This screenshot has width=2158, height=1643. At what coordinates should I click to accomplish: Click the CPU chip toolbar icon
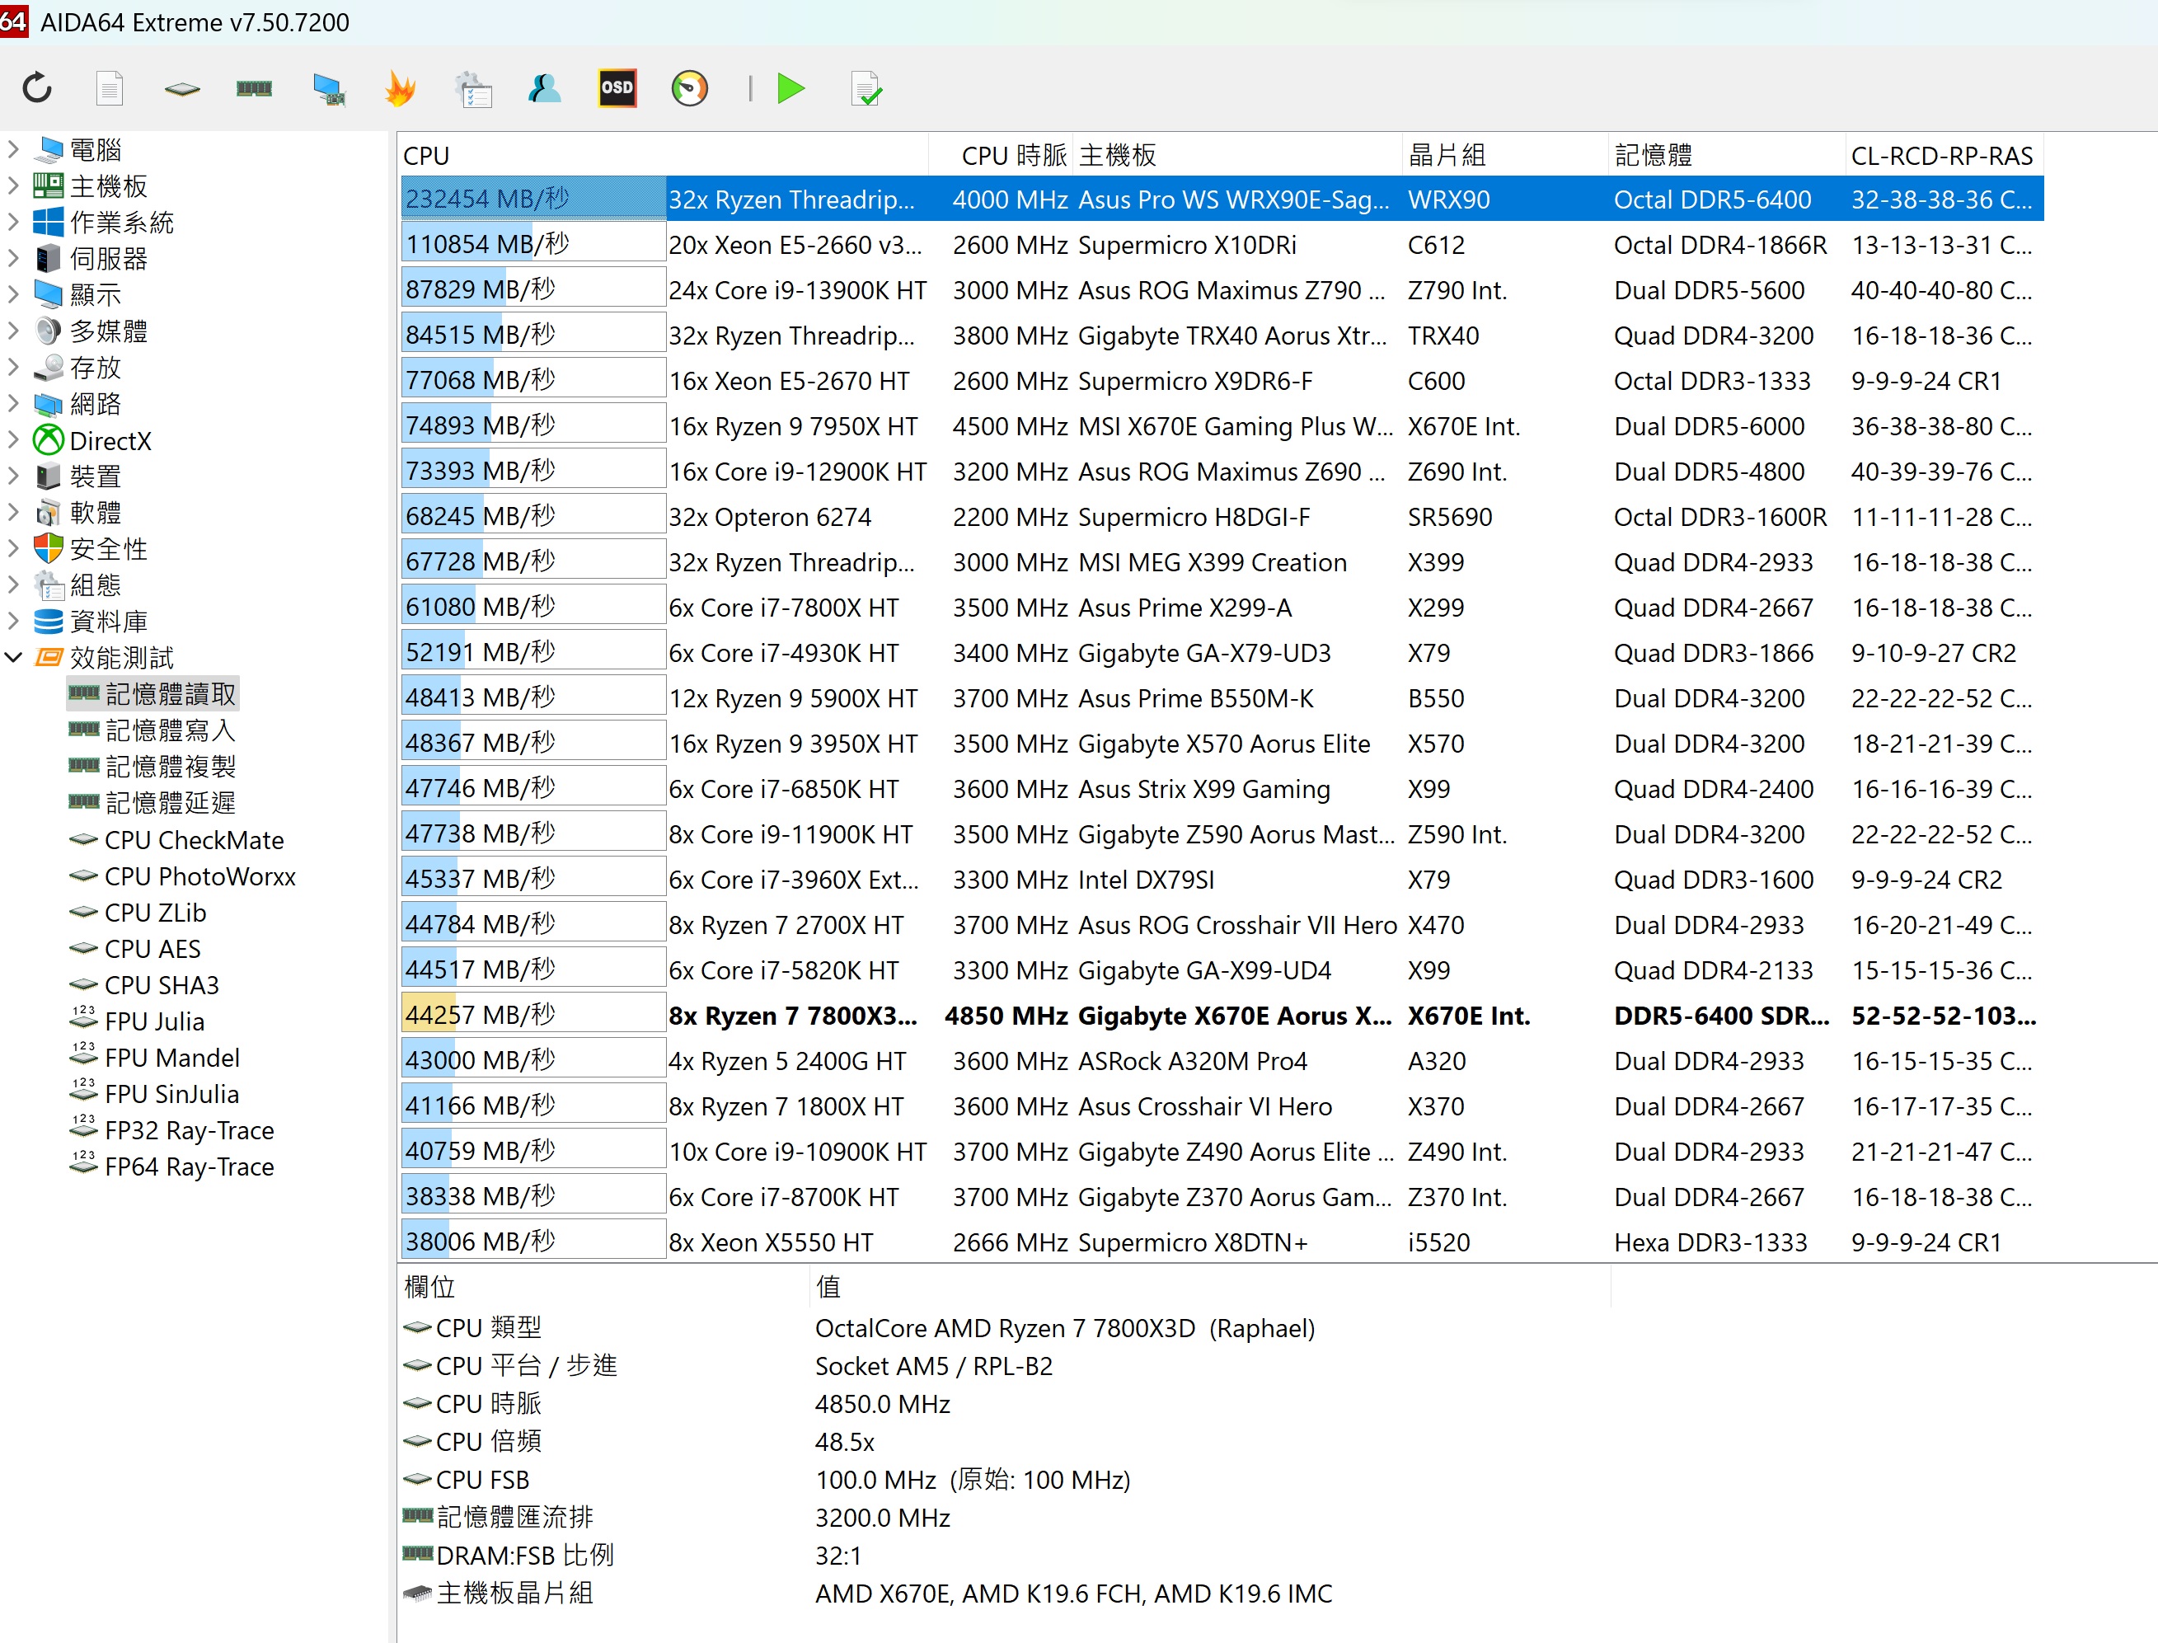click(x=182, y=89)
